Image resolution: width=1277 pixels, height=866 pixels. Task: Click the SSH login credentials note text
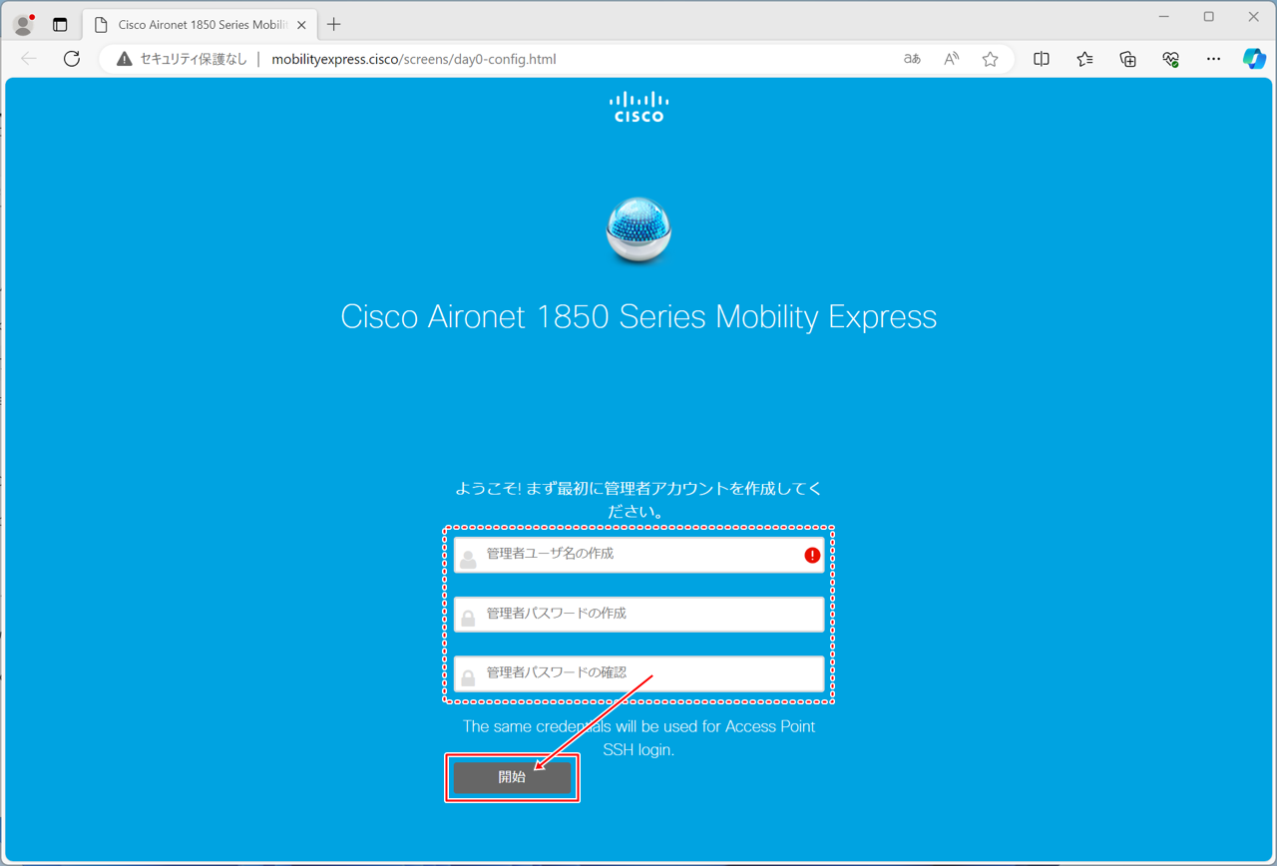638,738
